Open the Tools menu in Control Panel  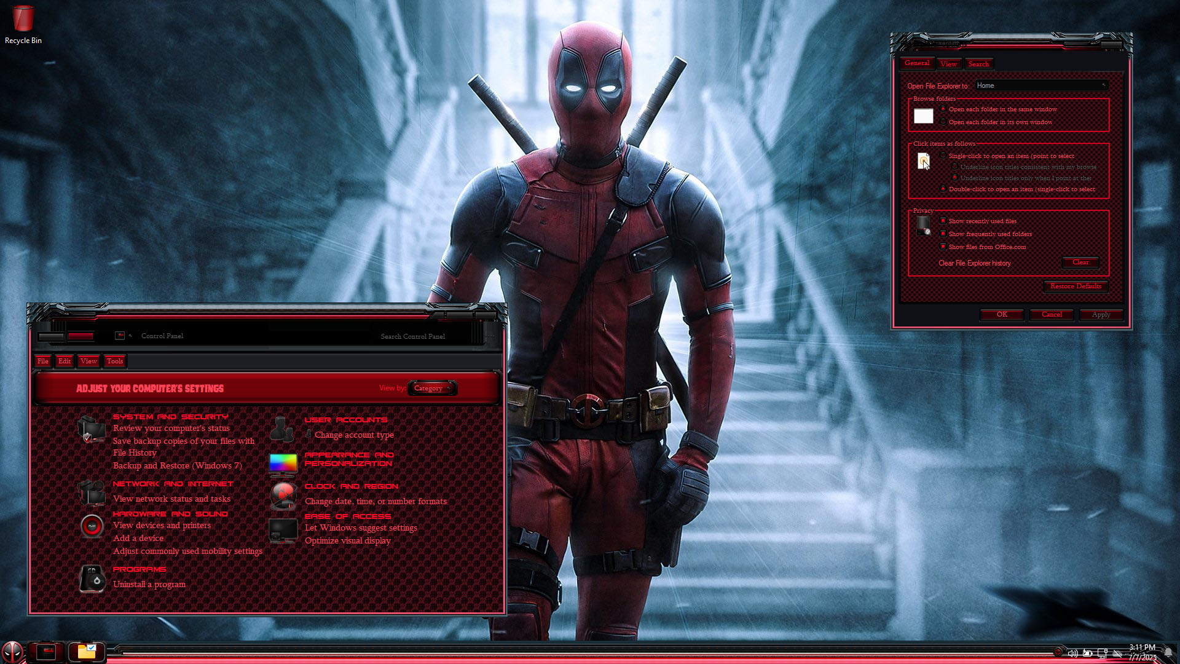pos(115,361)
